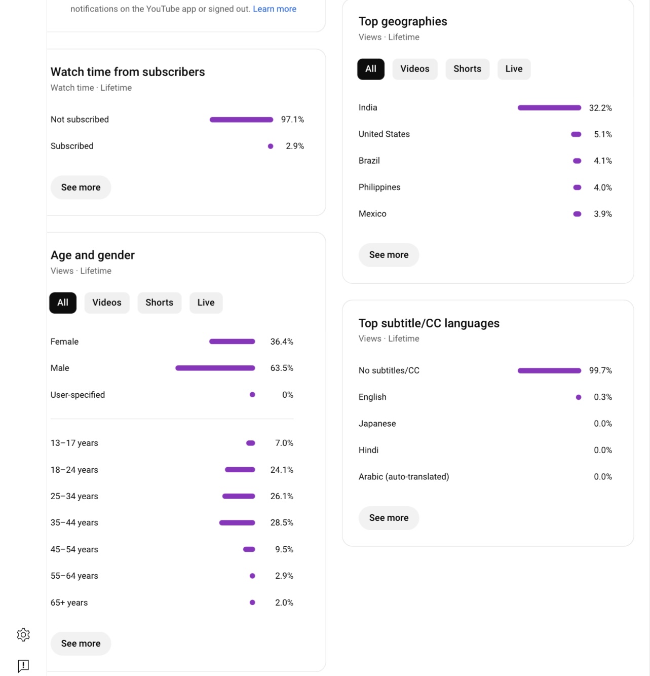Select All tab in Age and gender

(63, 303)
